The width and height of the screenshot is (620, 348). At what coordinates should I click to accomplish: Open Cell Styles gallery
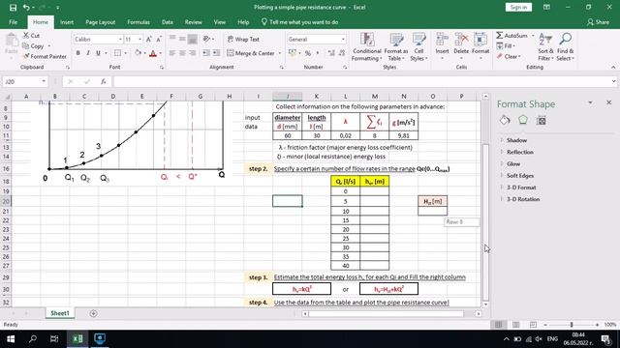(418, 47)
